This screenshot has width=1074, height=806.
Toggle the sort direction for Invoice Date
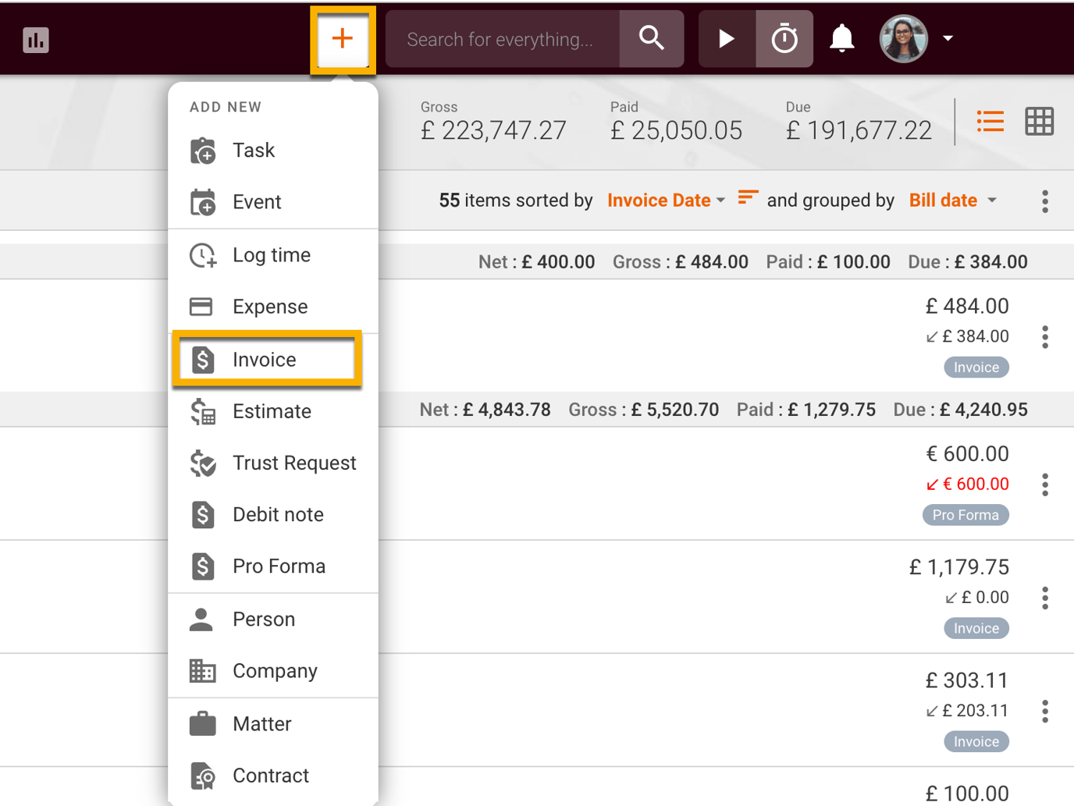pos(747,200)
